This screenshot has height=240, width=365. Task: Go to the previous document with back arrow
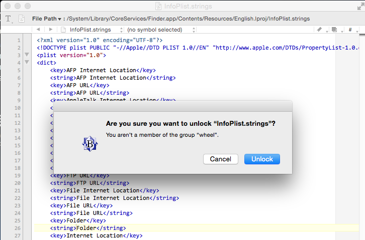(x=38, y=30)
